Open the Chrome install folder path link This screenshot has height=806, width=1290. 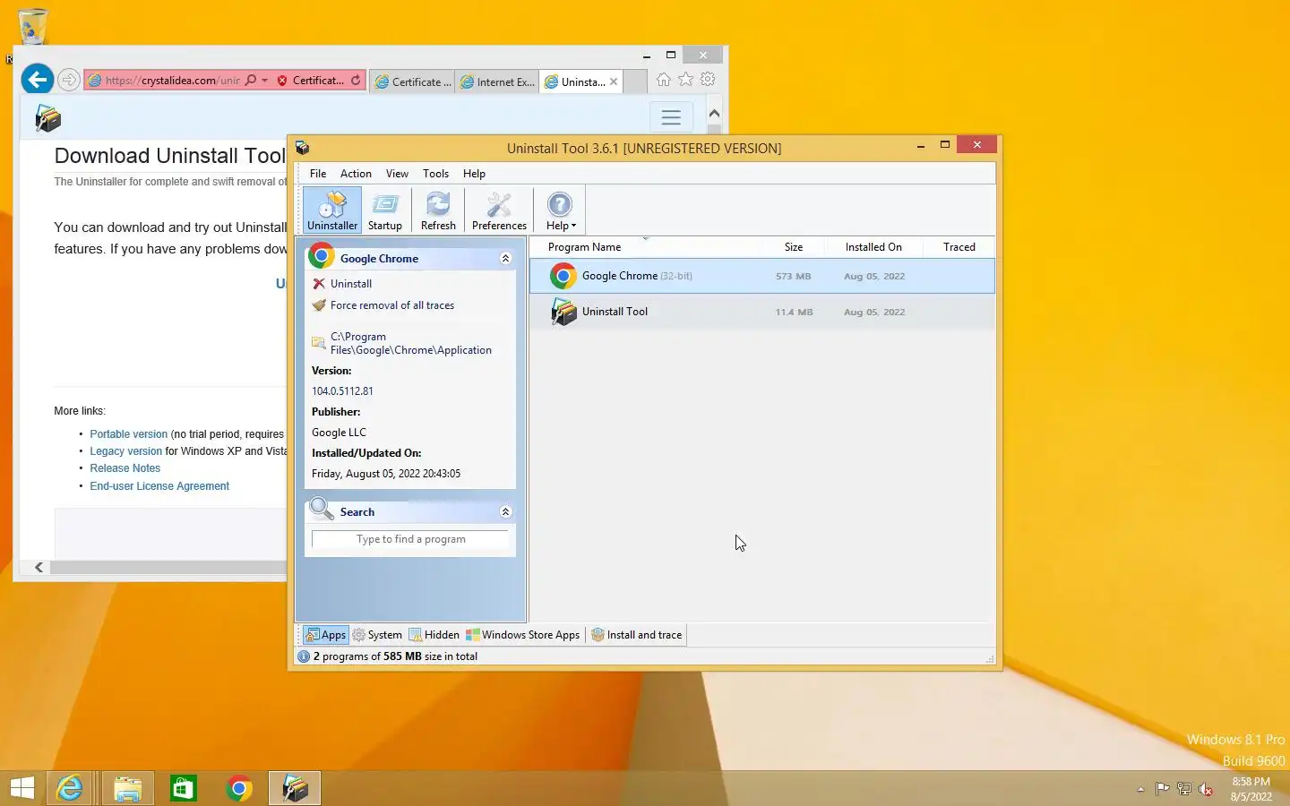pos(410,343)
